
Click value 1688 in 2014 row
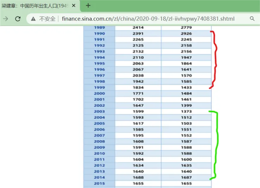coord(138,177)
